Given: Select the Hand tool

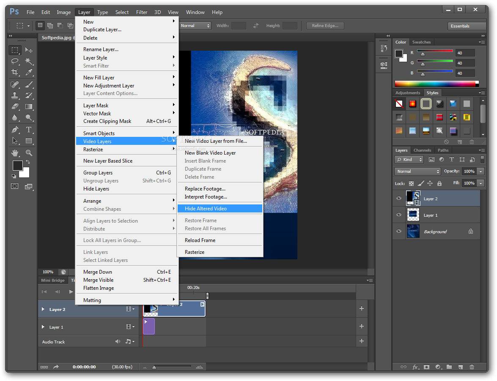Looking at the screenshot, I should coord(14,153).
